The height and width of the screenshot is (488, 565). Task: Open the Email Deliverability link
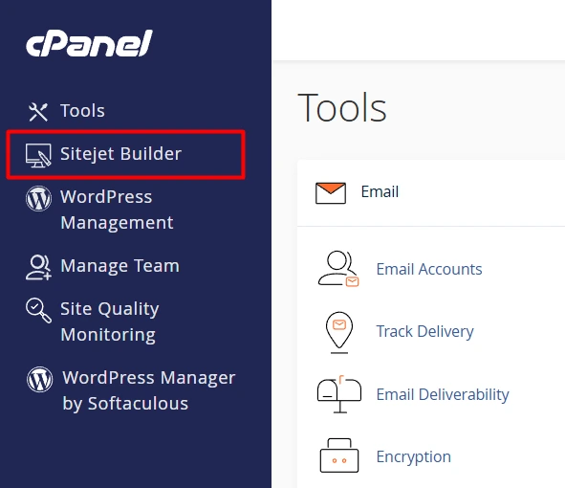tap(443, 394)
